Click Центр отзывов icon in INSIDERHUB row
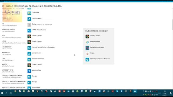The image size is (173, 97). [x=29, y=54]
